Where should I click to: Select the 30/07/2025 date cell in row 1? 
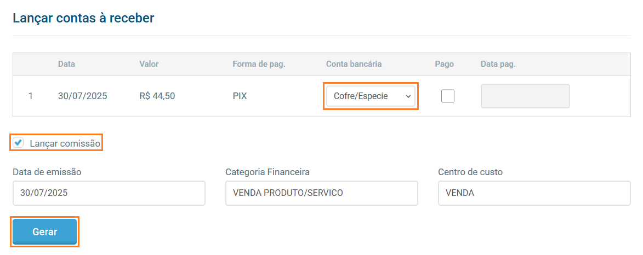click(x=82, y=96)
